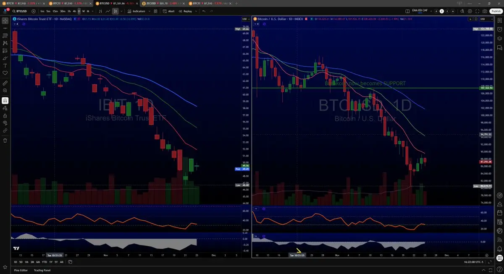Select the 4h interval
Screen dimensions: 504x274
[x=74, y=11]
